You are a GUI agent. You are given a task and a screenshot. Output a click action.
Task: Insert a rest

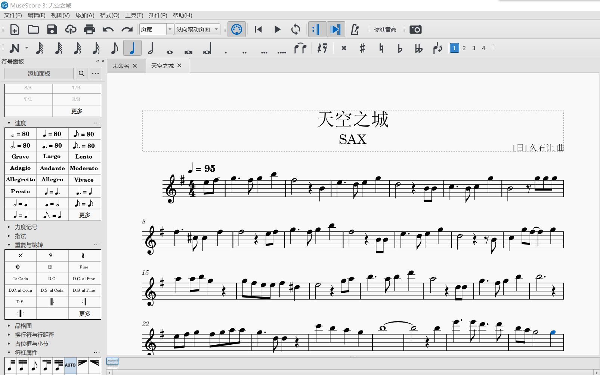click(x=322, y=48)
